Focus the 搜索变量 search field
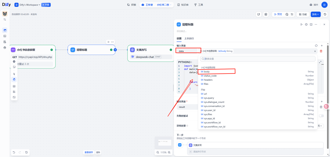Screen dimensions: 330x157 point(258,59)
